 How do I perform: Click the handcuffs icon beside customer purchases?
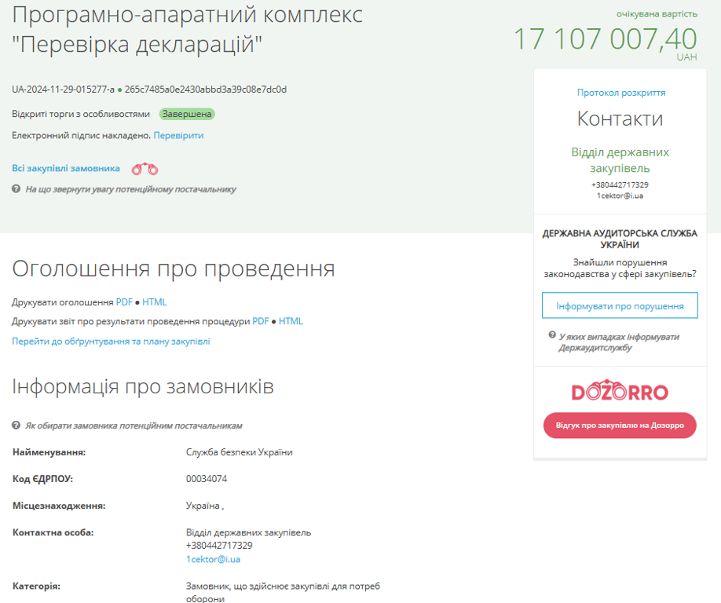click(145, 169)
